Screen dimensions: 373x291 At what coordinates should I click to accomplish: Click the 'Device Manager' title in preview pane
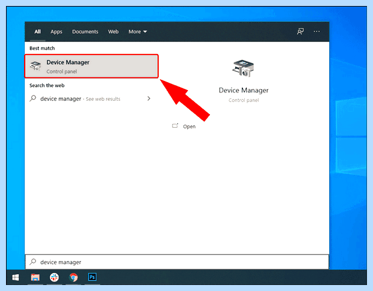(x=244, y=91)
